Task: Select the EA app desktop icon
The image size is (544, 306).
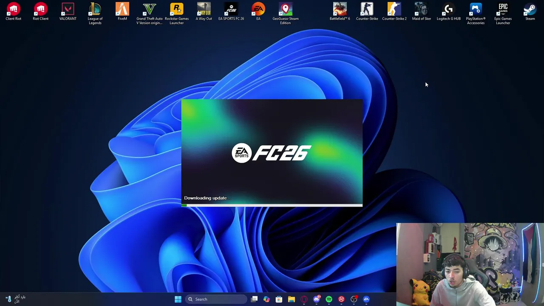Action: click(x=258, y=12)
